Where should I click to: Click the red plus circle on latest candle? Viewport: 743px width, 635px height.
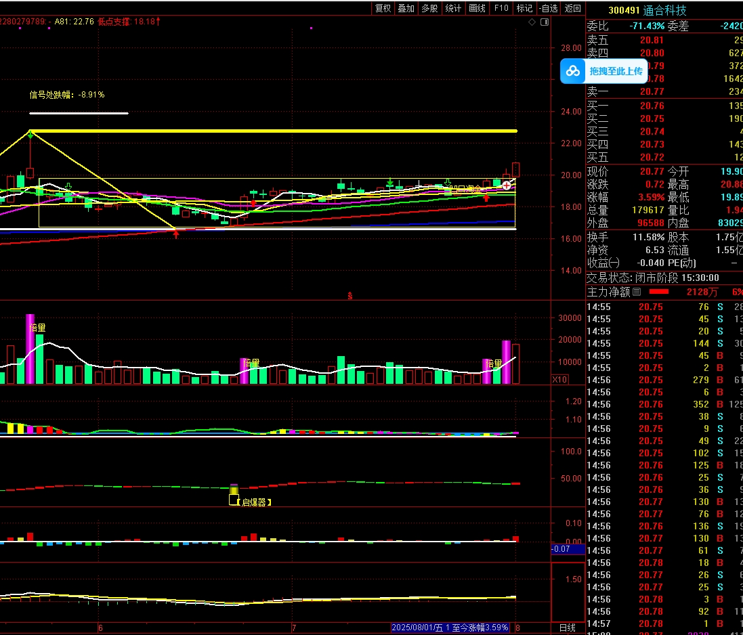pos(507,185)
